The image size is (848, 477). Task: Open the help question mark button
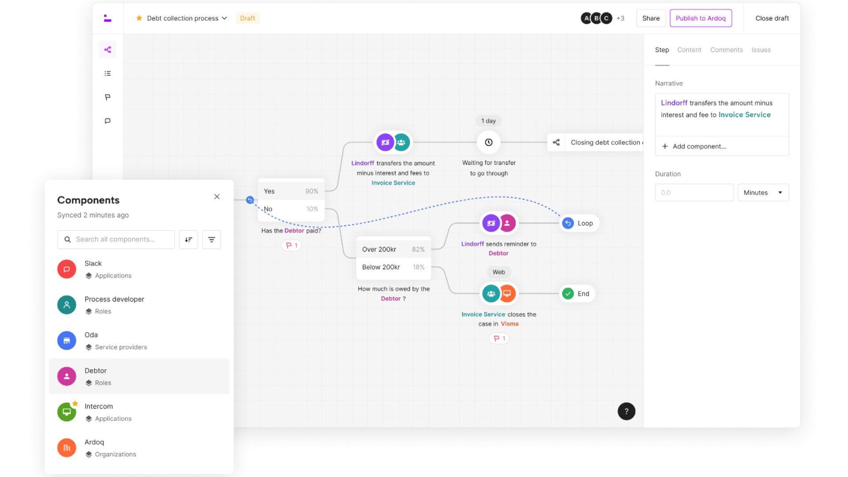tap(626, 411)
